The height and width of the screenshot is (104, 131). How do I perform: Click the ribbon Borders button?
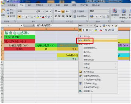pos(32,16)
